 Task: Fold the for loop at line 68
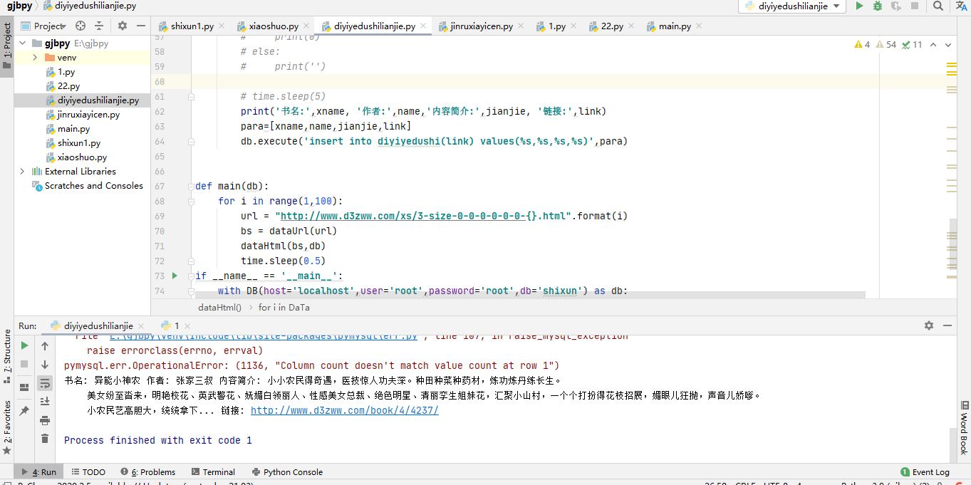click(x=191, y=202)
